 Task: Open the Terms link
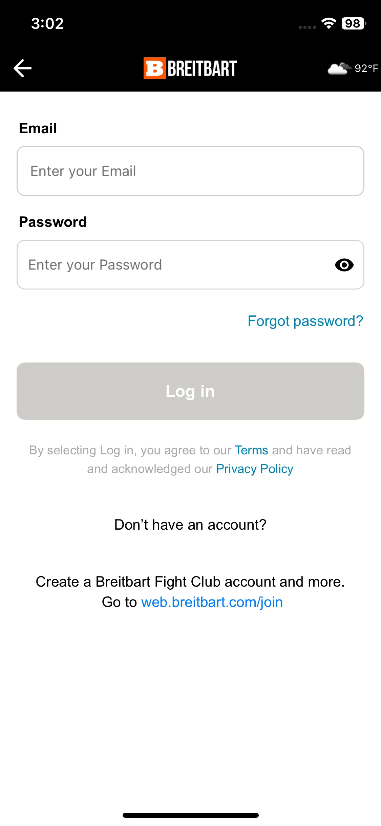251,450
